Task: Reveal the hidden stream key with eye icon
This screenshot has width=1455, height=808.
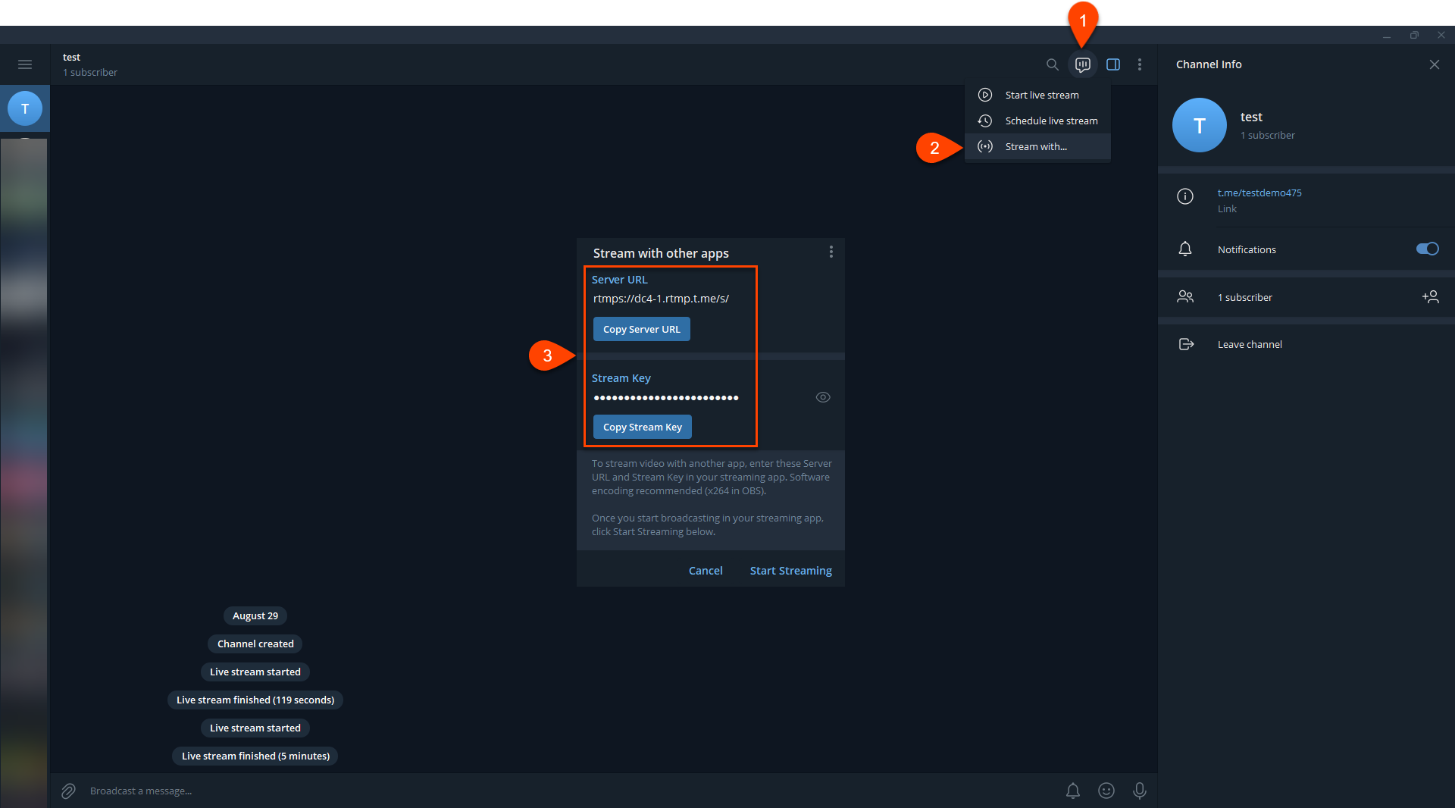Action: (823, 397)
